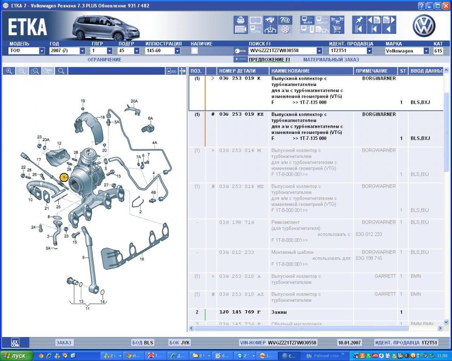Click the multiple shopping carts icon
This screenshot has height=361, width=452.
pos(337,20)
